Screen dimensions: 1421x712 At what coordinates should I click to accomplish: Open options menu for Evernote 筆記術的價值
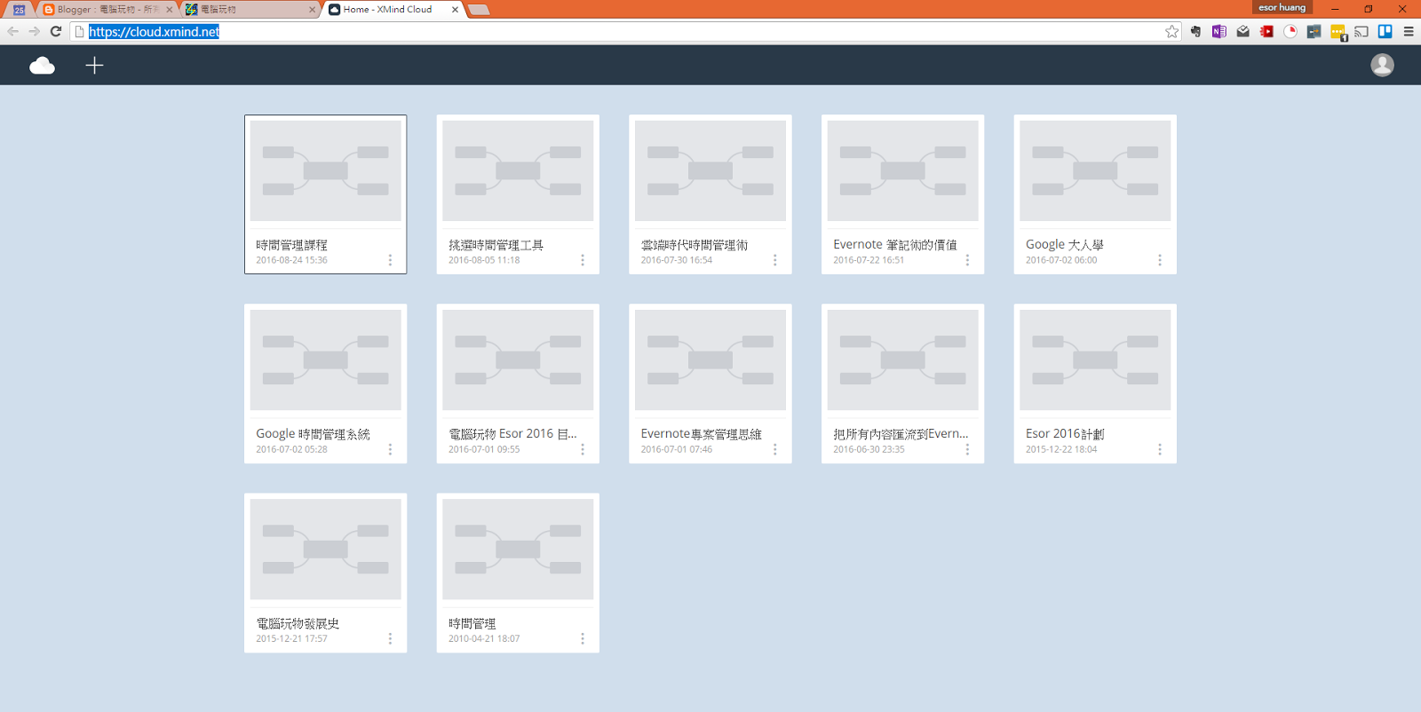click(x=967, y=260)
